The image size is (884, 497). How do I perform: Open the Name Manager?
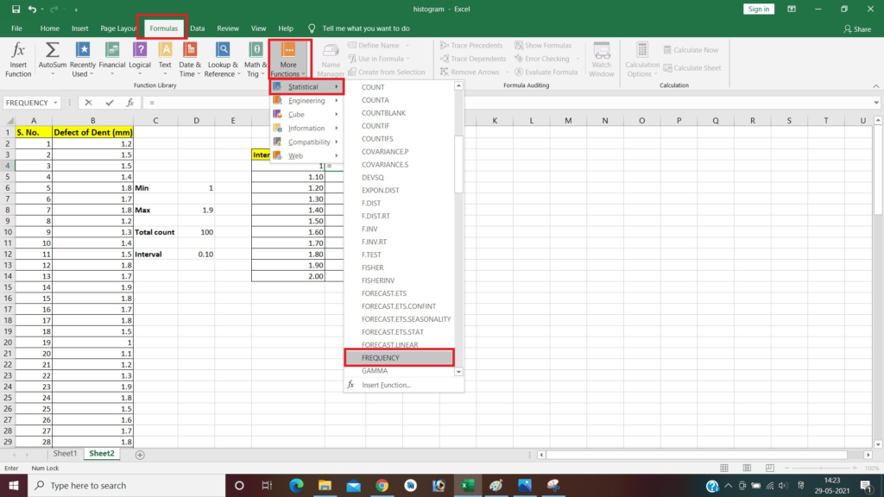point(331,60)
